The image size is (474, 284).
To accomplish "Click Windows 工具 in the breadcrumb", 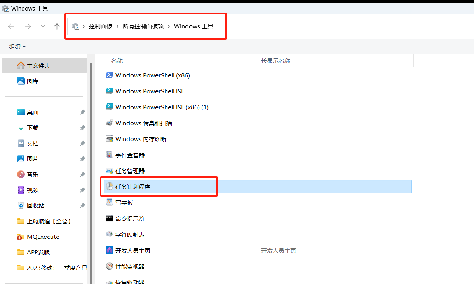I will (193, 26).
